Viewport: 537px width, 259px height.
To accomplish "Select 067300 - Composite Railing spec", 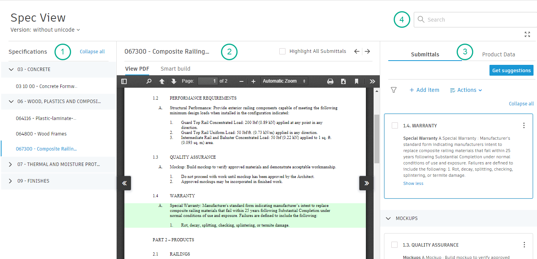I will tap(46, 149).
